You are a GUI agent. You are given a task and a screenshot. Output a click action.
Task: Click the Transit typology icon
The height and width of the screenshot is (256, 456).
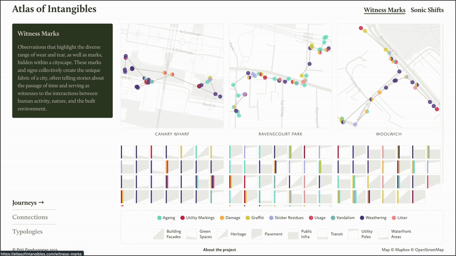[323, 234]
